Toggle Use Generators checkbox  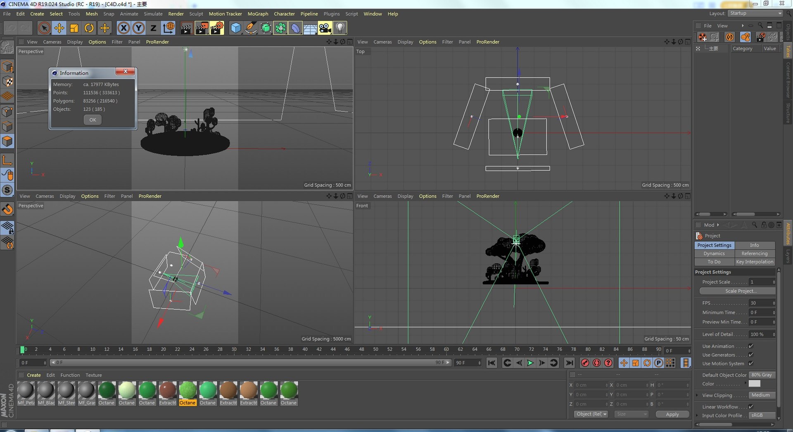point(751,355)
